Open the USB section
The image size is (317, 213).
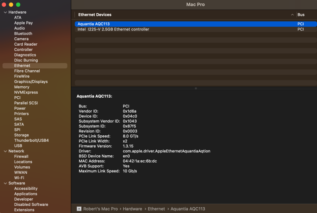[18, 146]
